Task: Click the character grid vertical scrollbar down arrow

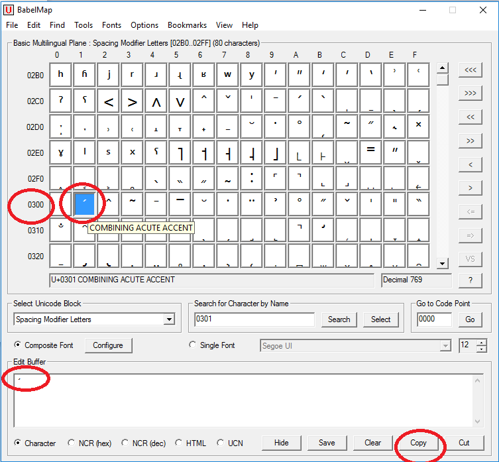Action: tap(443, 264)
